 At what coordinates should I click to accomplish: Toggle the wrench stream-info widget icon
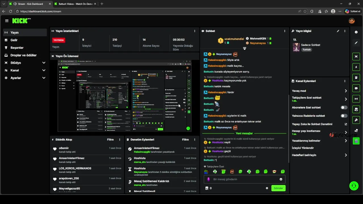(x=356, y=120)
